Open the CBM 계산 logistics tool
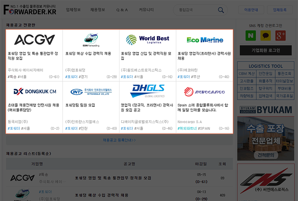 pos(247,74)
